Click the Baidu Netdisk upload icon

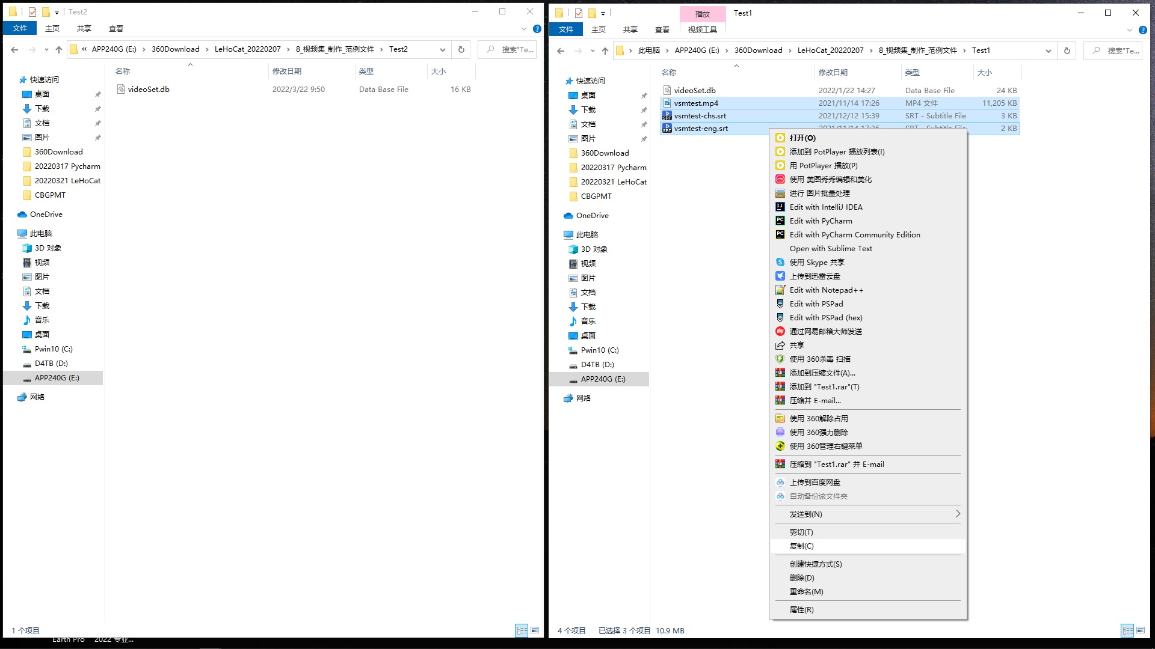click(x=780, y=482)
